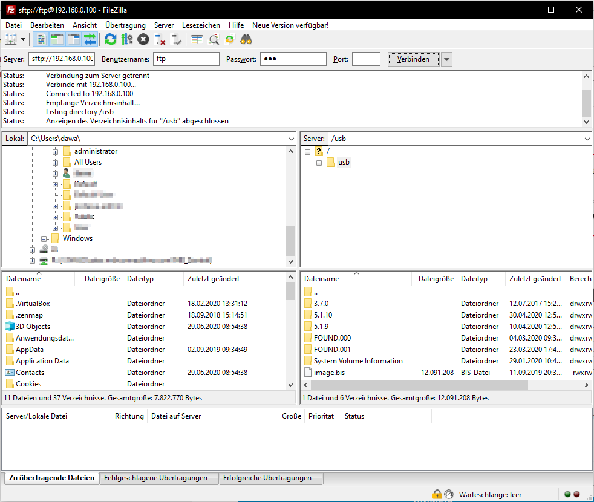
Task: Sort remote files by Dateiname column
Action: tap(356, 279)
